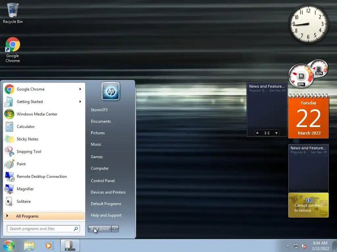Screen dimensions: 337x252
Task: Open the shut down options arrow
Action: click(115, 229)
